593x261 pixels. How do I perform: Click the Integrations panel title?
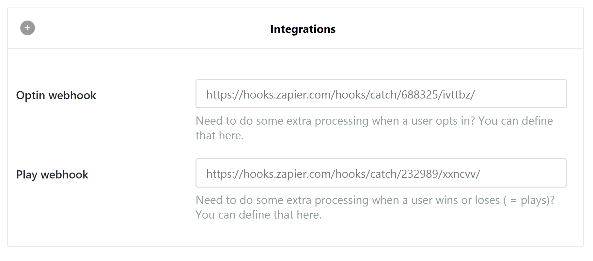click(303, 29)
